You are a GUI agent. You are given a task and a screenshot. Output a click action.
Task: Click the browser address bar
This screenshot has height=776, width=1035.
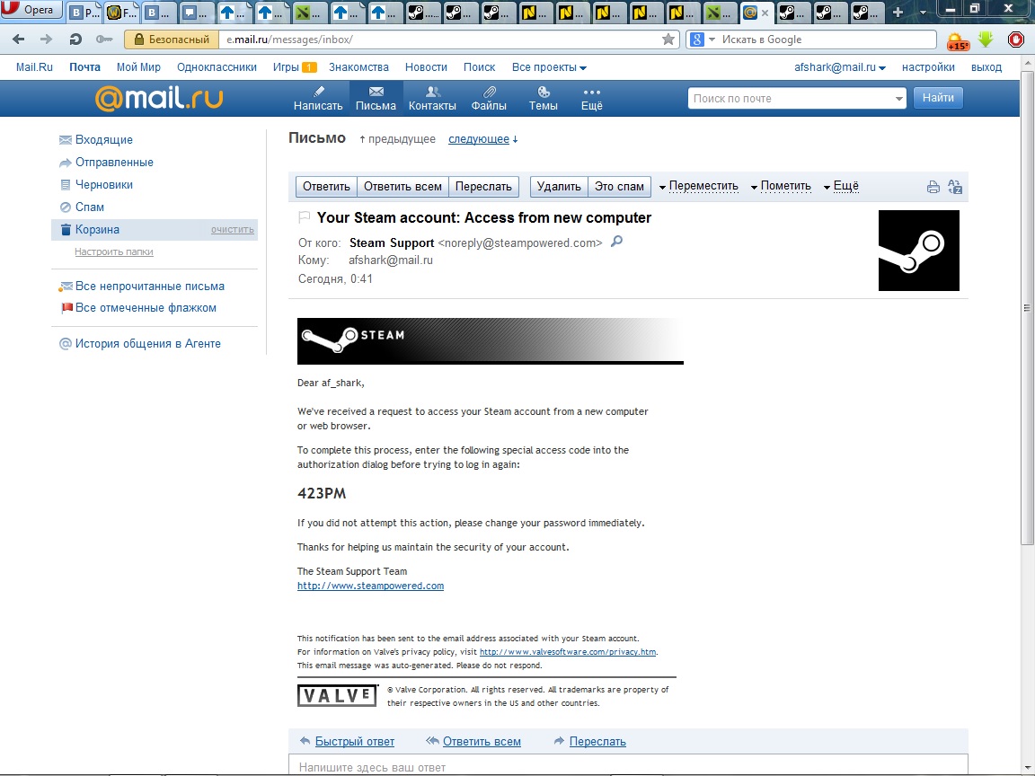tap(439, 40)
